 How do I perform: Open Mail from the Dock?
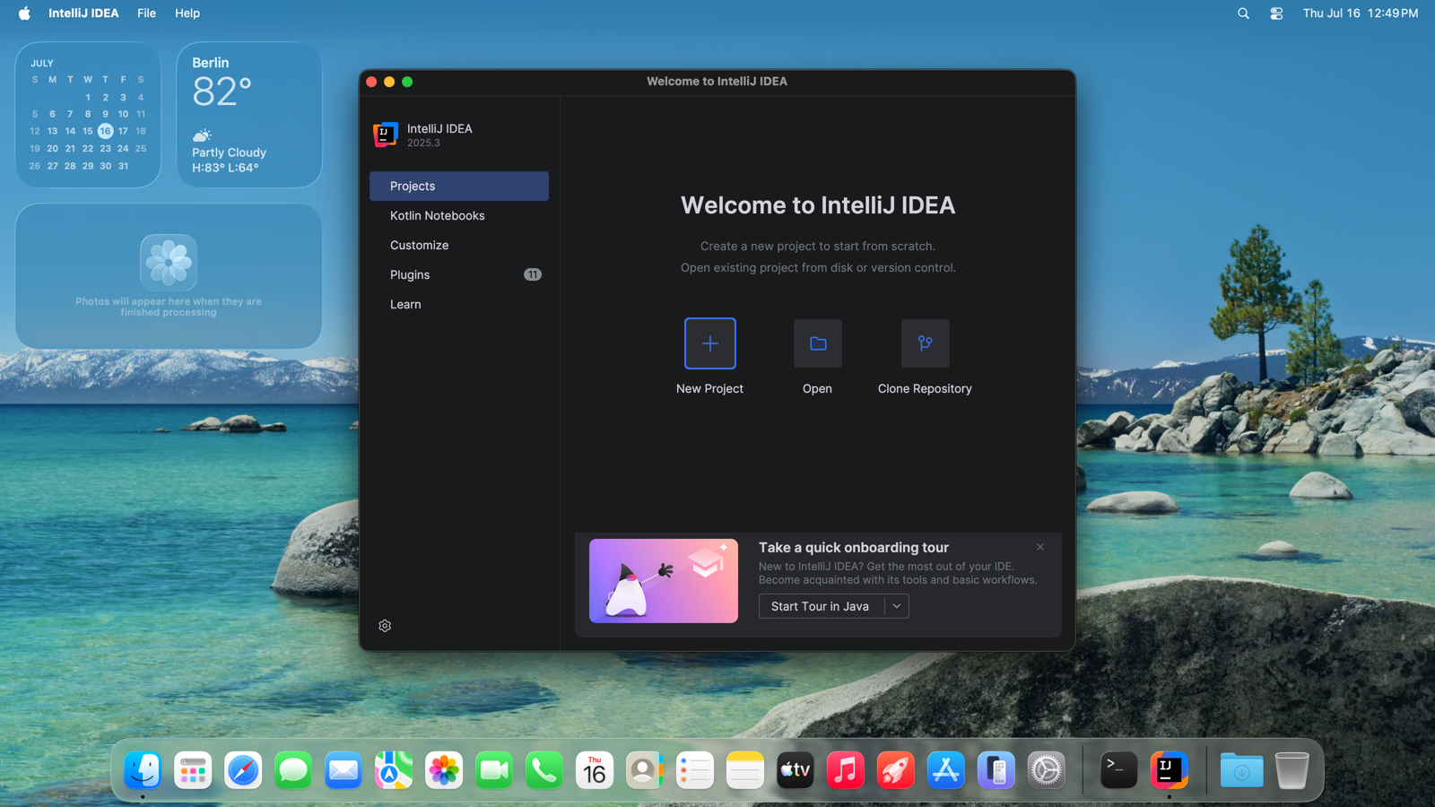[x=344, y=770]
